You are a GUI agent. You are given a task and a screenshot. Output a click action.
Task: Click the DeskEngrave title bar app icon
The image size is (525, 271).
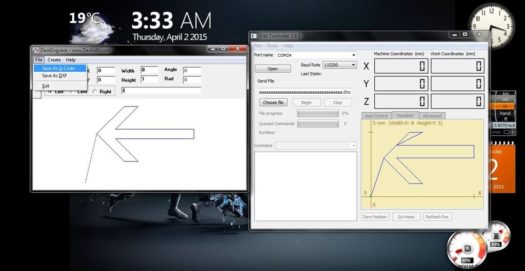(36, 50)
